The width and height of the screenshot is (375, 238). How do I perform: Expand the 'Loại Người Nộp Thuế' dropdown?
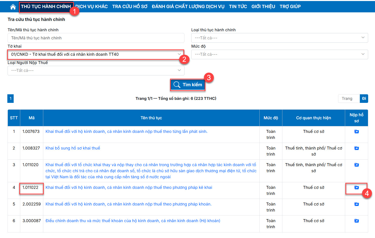[96, 71]
